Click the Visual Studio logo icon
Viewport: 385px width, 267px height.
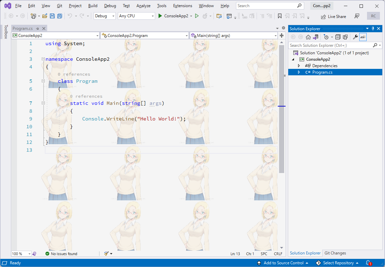point(8,6)
